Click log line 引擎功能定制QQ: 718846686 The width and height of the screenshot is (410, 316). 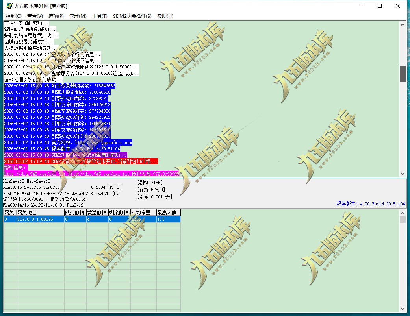(57, 92)
